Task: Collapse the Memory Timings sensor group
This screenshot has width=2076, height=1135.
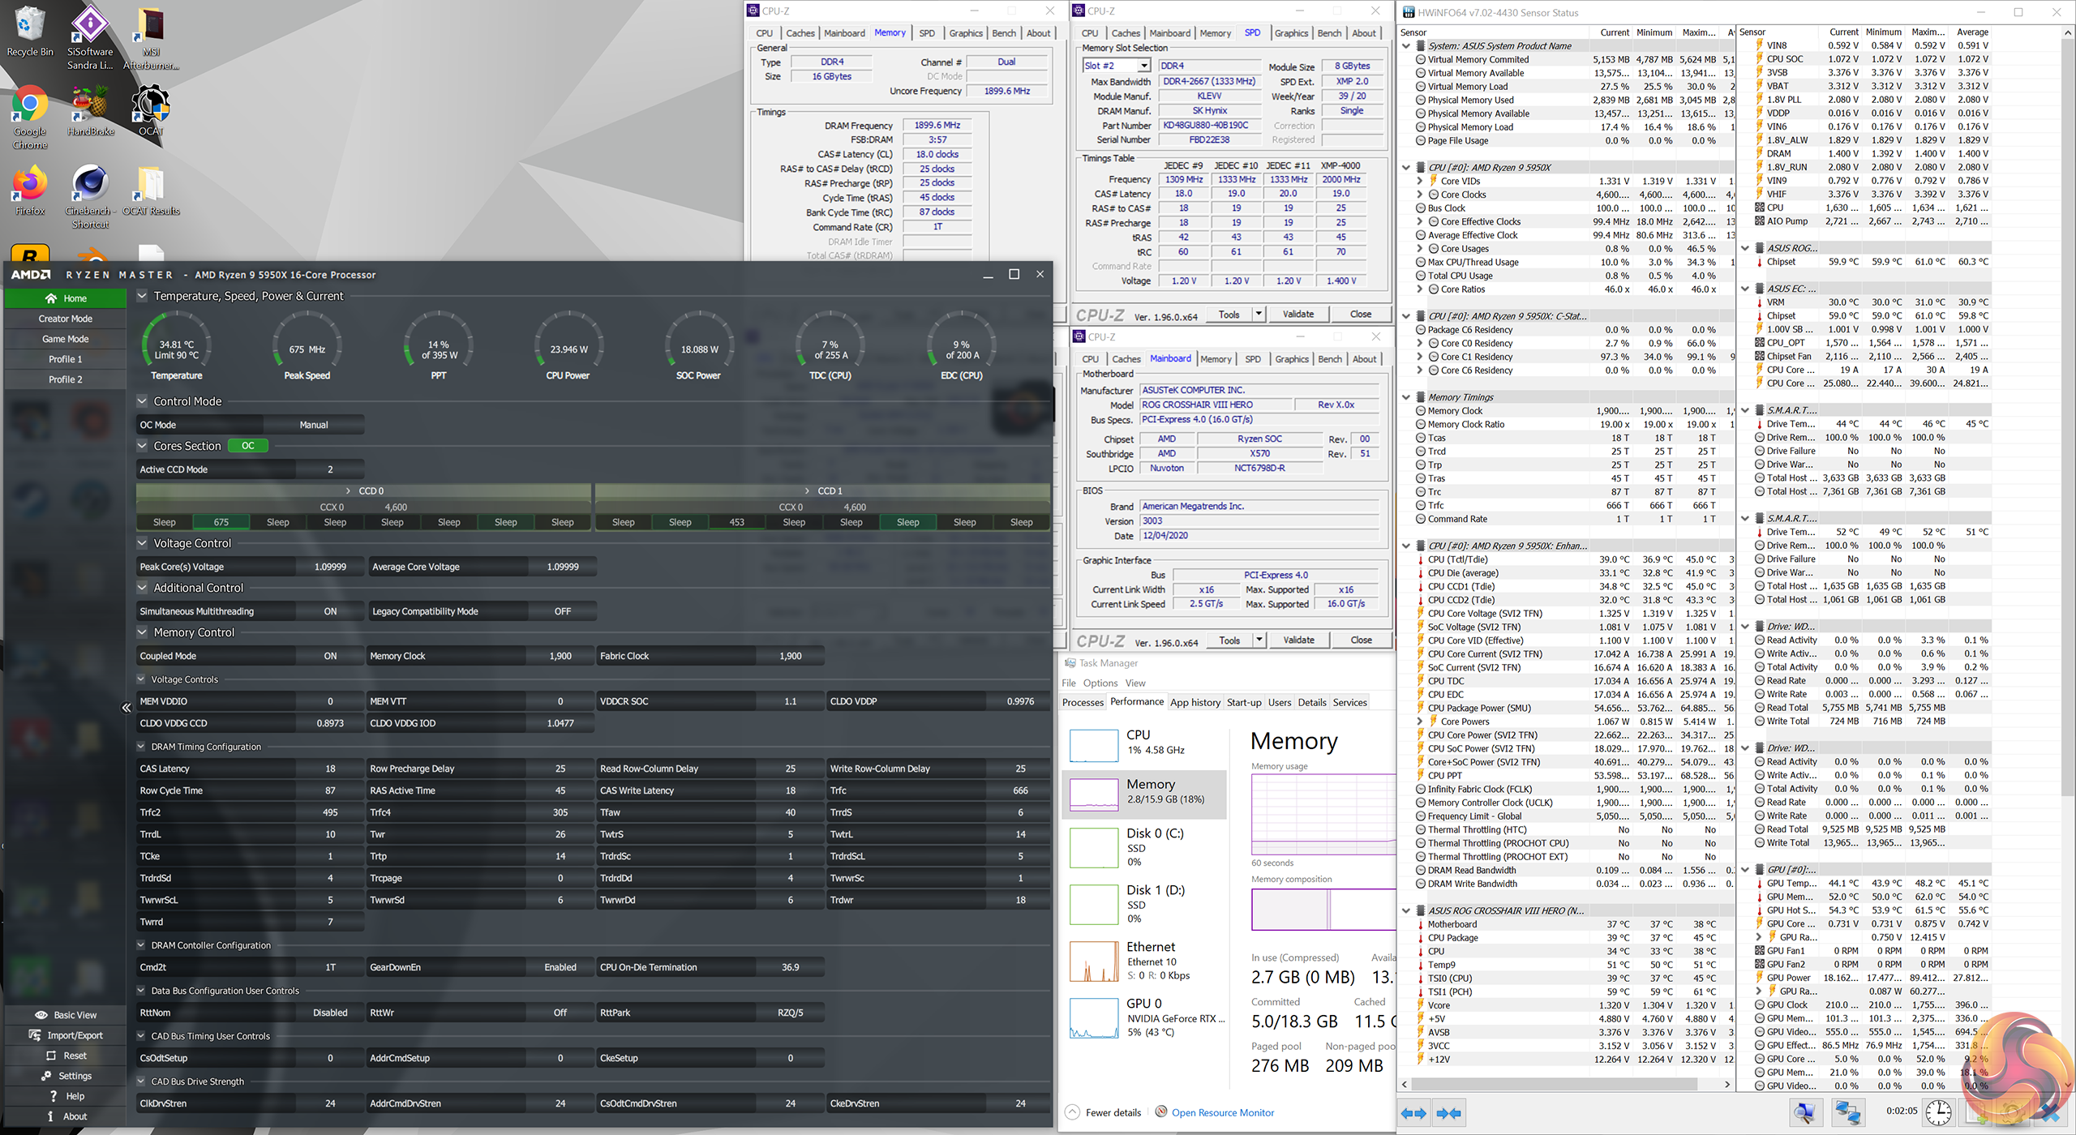Action: (x=1406, y=397)
